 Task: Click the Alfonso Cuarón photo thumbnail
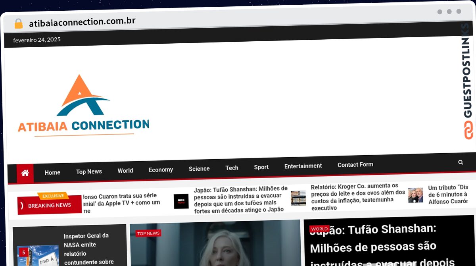[415, 195]
